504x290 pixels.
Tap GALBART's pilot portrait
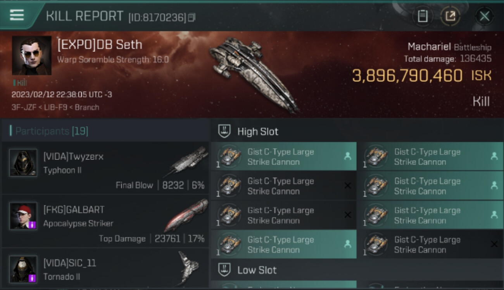pyautogui.click(x=23, y=216)
